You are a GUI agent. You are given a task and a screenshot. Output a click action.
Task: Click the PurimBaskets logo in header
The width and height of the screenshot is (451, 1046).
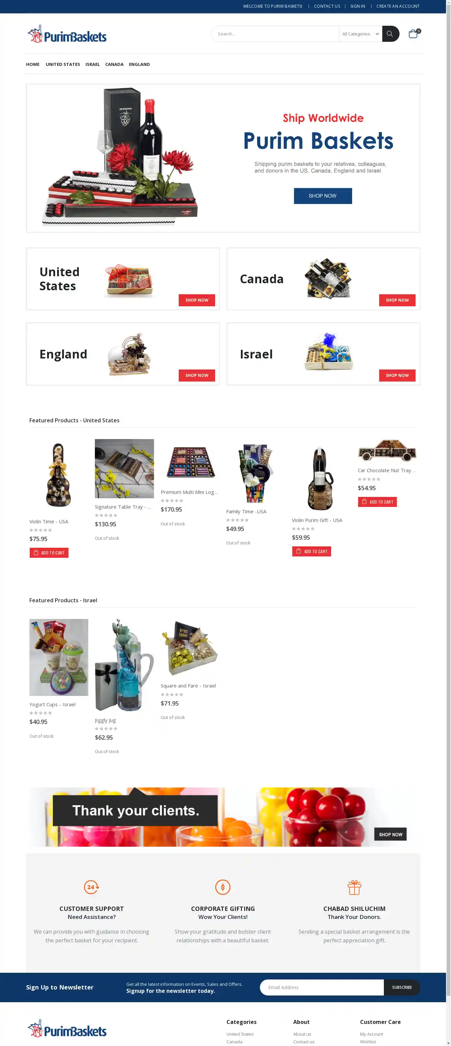point(67,34)
